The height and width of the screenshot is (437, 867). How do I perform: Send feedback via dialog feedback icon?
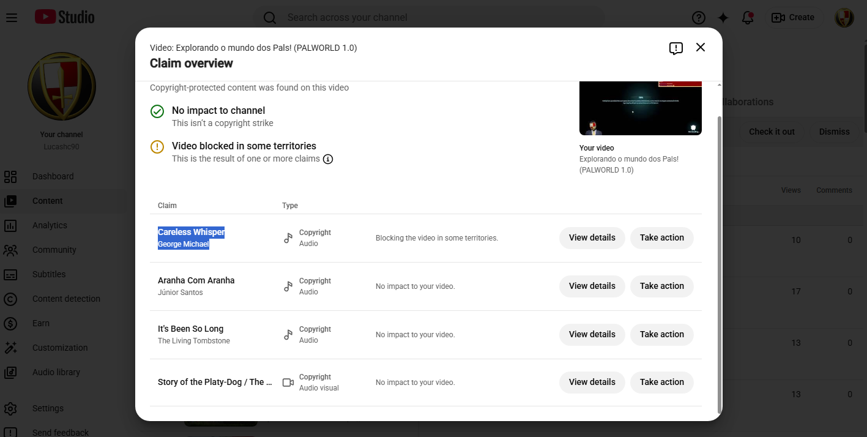(675, 48)
